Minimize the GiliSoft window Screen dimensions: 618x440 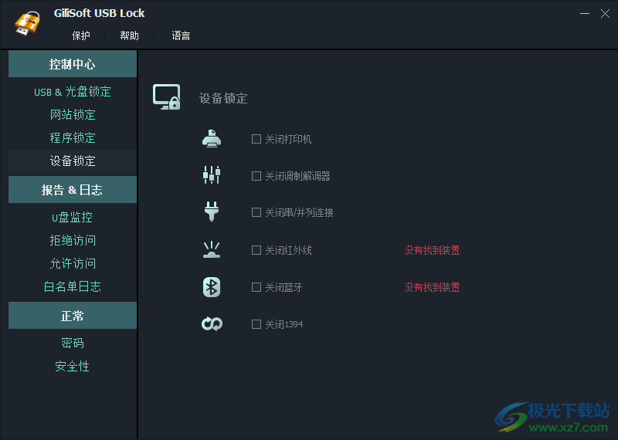coord(585,13)
